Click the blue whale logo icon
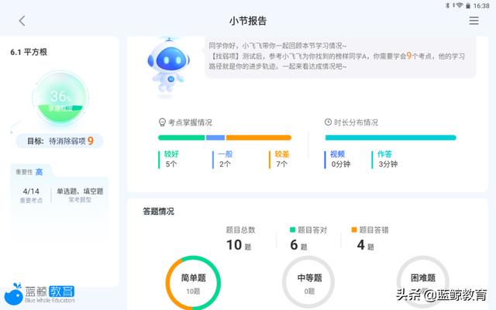The width and height of the screenshot is (496, 310). point(13,294)
